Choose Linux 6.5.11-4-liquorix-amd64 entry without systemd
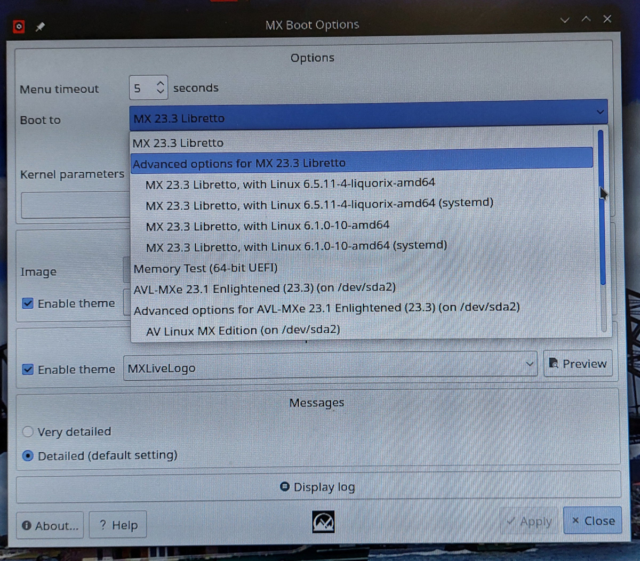Image resolution: width=640 pixels, height=561 pixels. (x=361, y=184)
